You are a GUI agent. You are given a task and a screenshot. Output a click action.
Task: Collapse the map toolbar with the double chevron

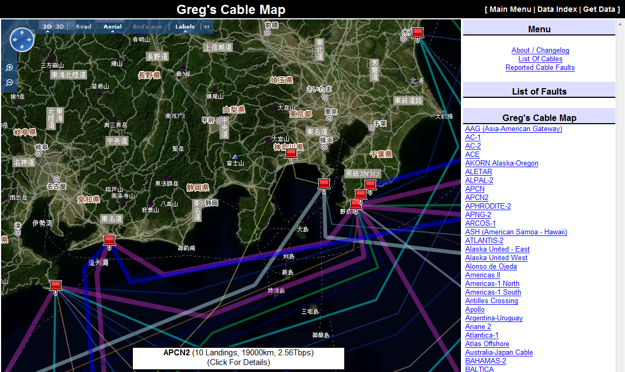tap(207, 27)
